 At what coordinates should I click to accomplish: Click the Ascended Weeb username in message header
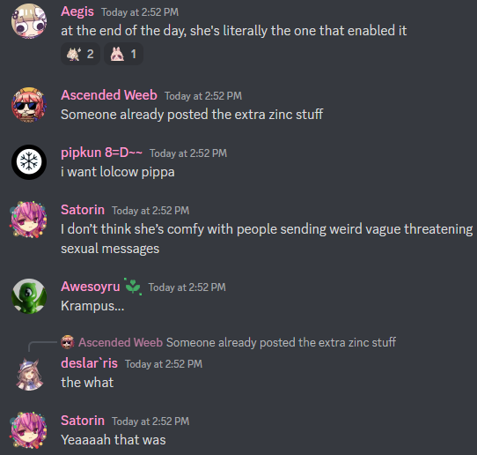coord(109,95)
